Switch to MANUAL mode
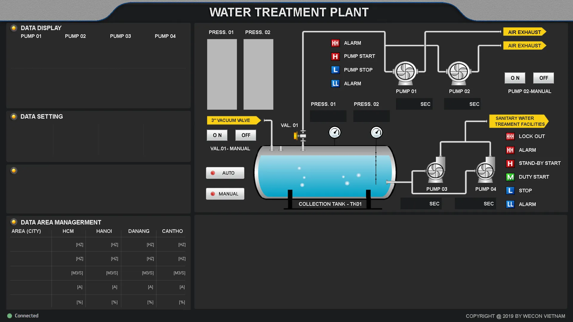This screenshot has height=322, width=573. [x=225, y=194]
